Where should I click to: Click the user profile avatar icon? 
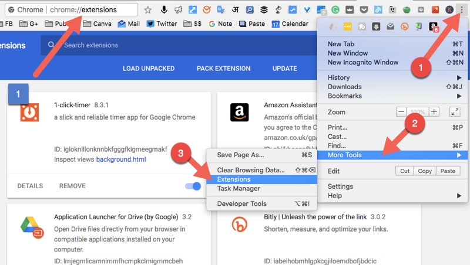tap(449, 10)
